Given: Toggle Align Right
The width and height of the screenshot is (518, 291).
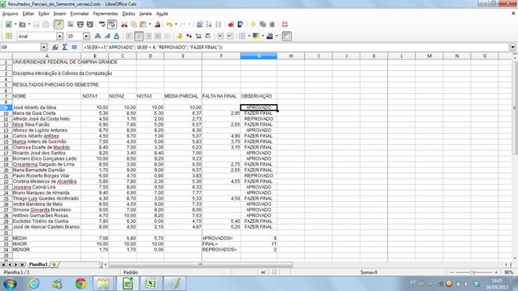Looking at the screenshot, I should [x=148, y=36].
